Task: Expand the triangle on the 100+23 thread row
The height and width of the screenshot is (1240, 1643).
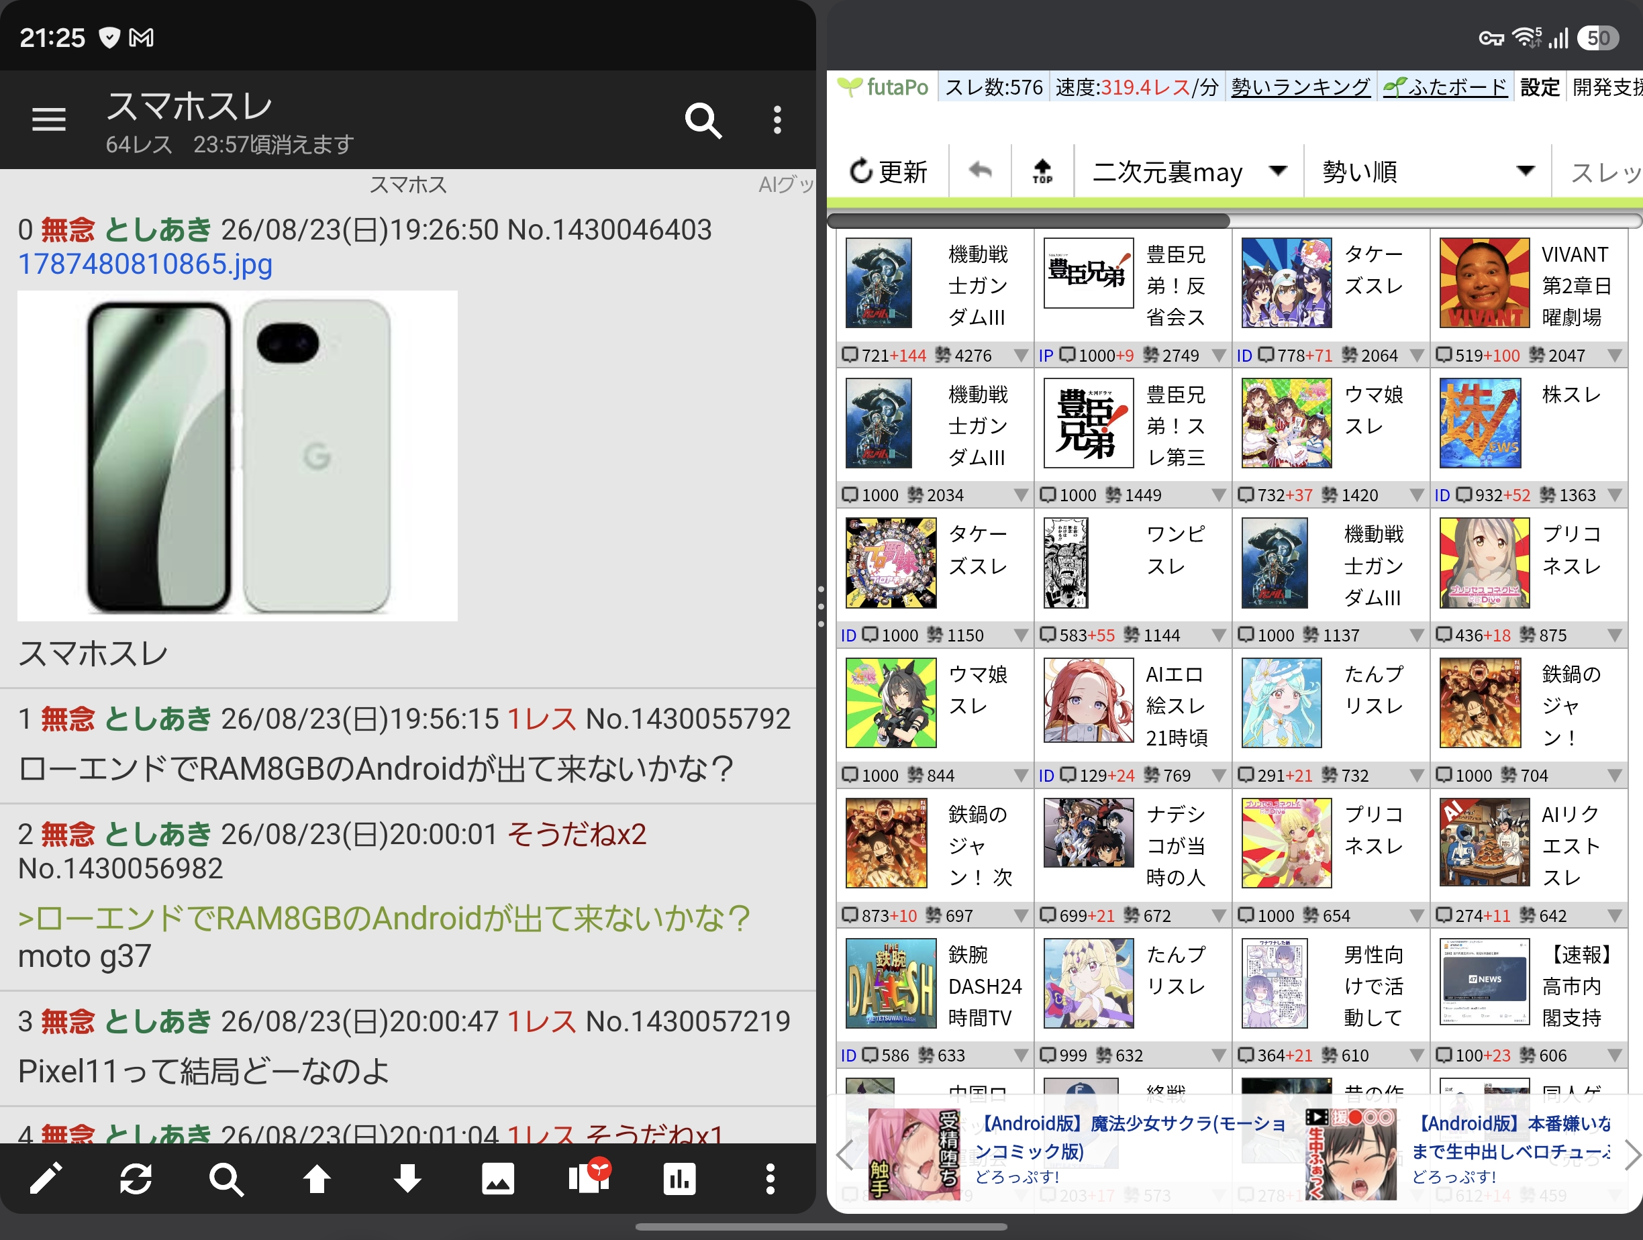Action: click(x=1614, y=1055)
